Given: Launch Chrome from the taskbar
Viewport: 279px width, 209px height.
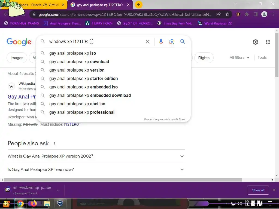Looking at the screenshot, I should (x=20, y=204).
